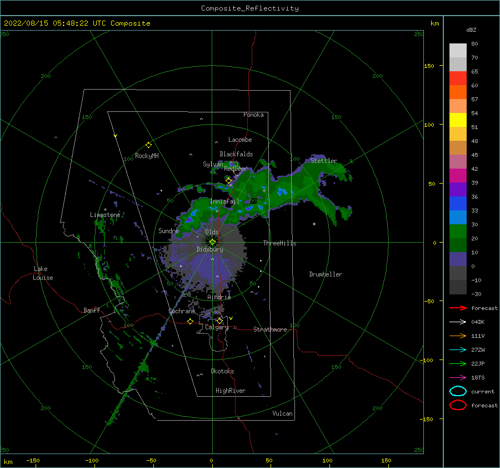Click the white 04DK arrow icon
This screenshot has height=468, width=500.
(458, 322)
